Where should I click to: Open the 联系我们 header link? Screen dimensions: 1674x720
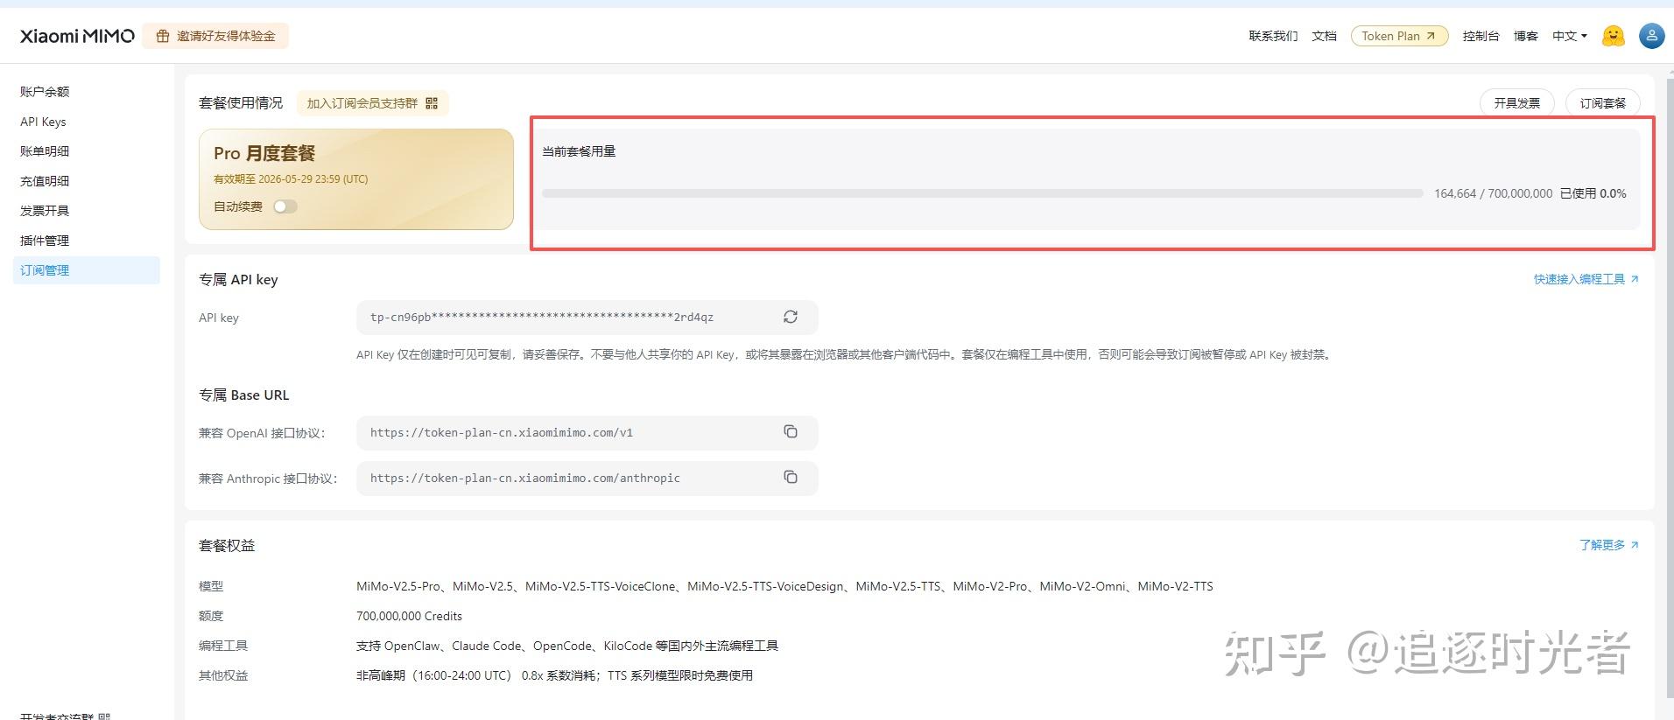coord(1273,36)
